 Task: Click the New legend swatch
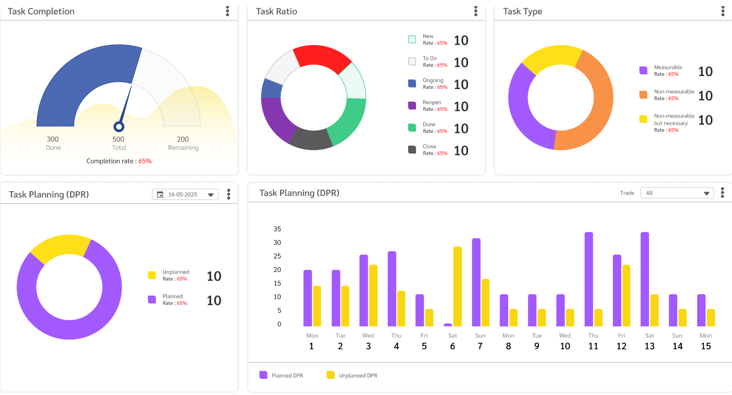click(412, 40)
